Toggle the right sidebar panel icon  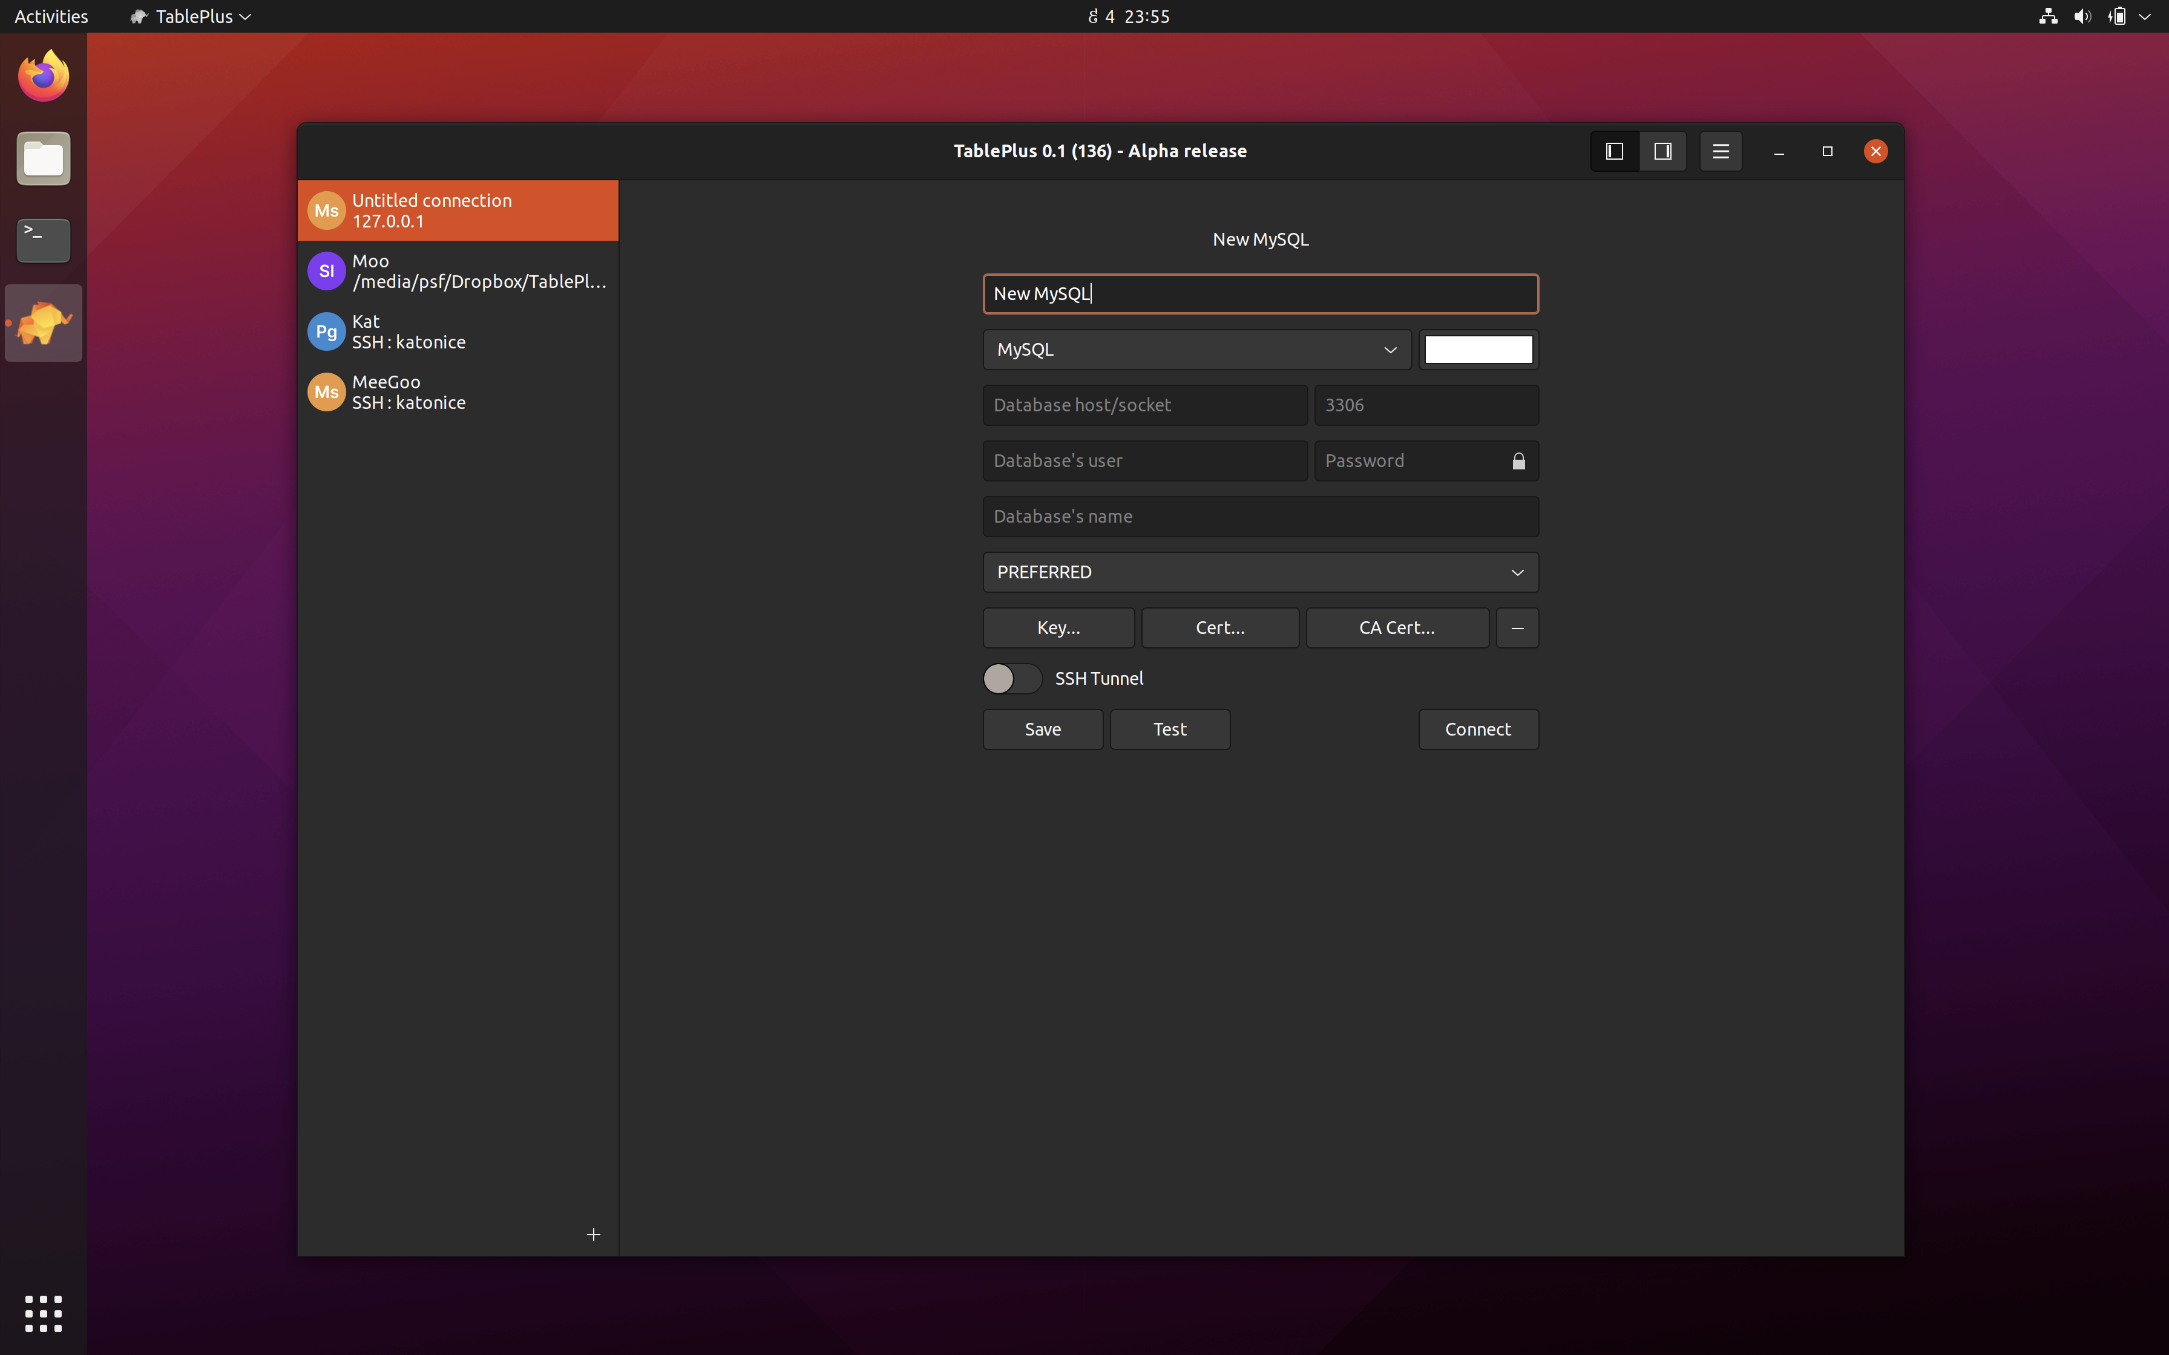(x=1662, y=151)
